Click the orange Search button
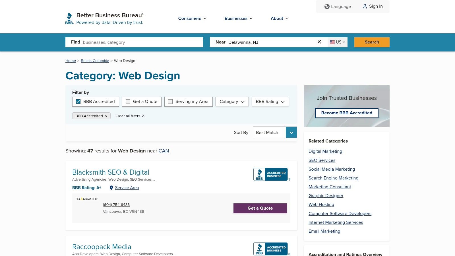This screenshot has height=256, width=455. [372, 42]
